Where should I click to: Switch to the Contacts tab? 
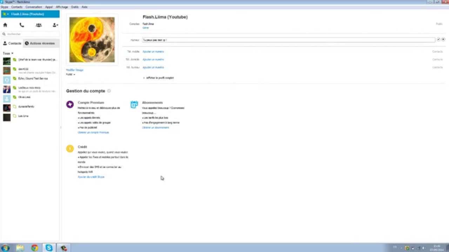12,43
